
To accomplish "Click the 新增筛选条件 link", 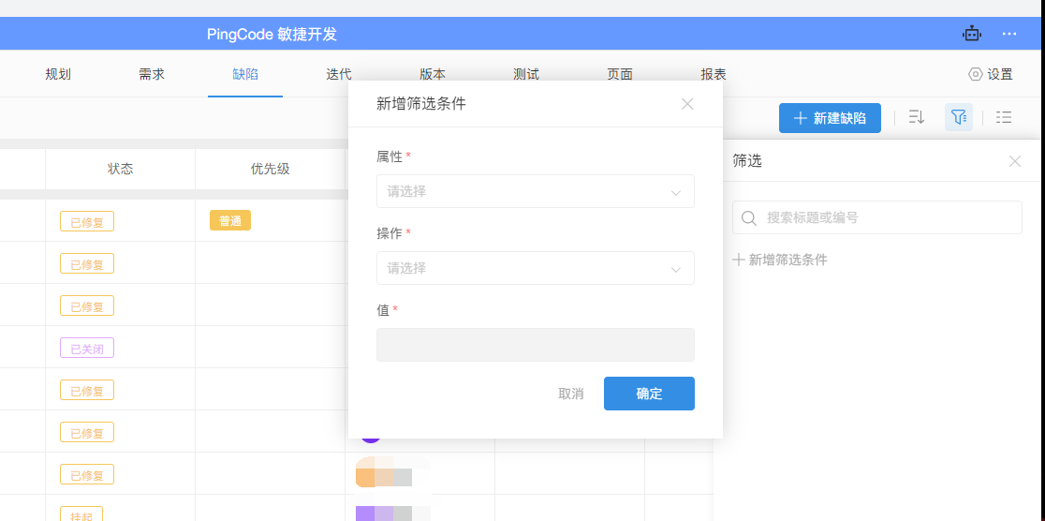I will pyautogui.click(x=780, y=260).
